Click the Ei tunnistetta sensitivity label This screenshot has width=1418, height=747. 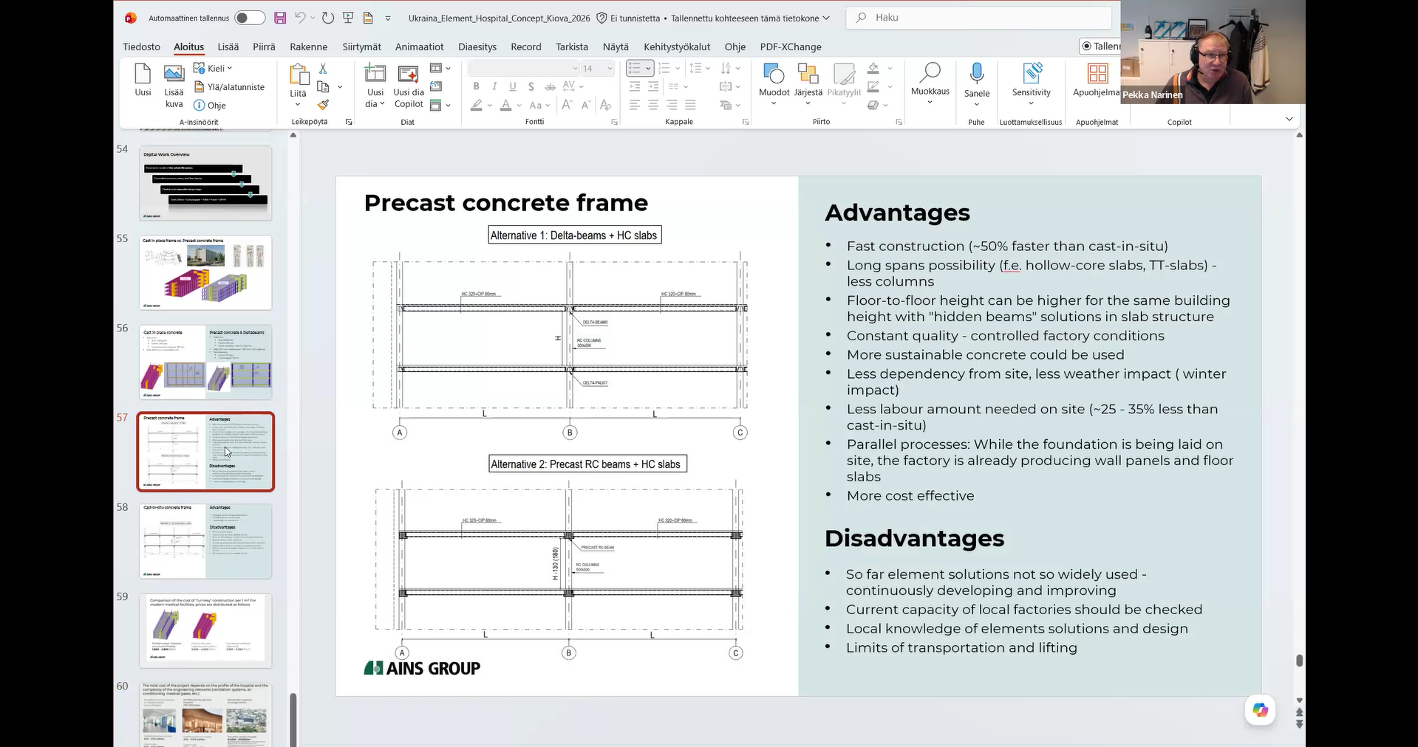[x=628, y=18]
